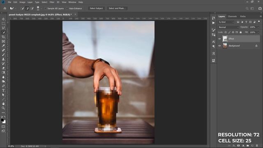
Task: Select the Dodge tool
Action: click(x=3, y=81)
